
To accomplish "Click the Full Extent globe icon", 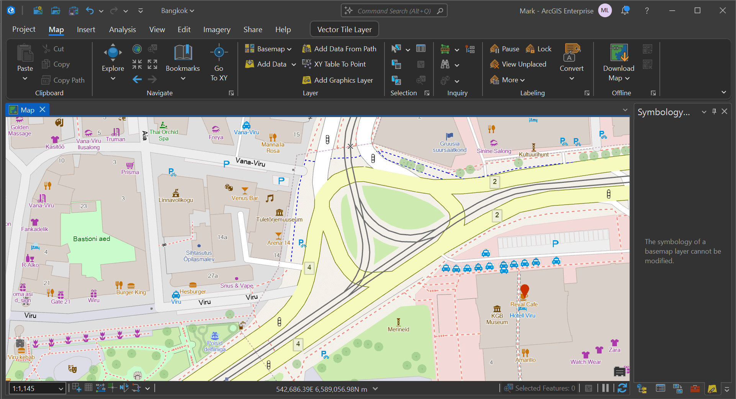I will tap(137, 49).
